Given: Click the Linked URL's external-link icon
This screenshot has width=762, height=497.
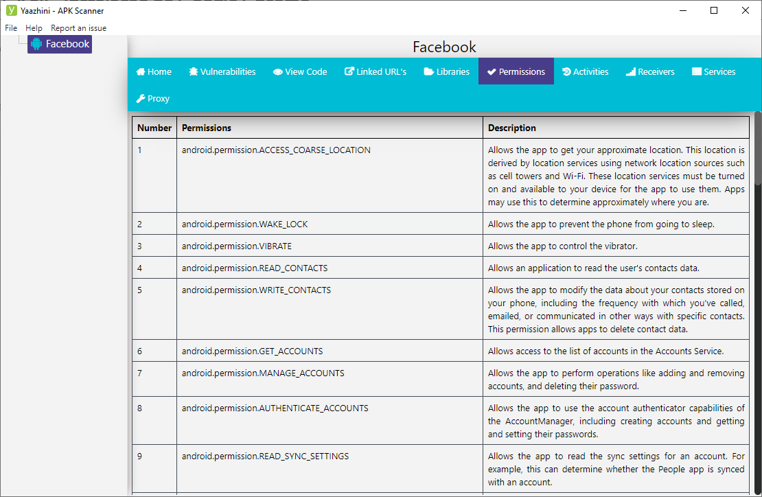Looking at the screenshot, I should coord(349,71).
